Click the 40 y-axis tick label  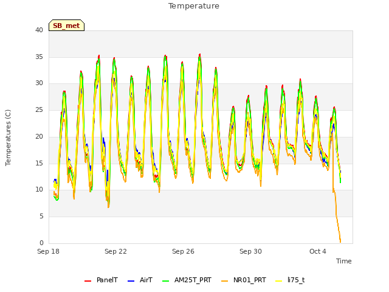pos(39,30)
